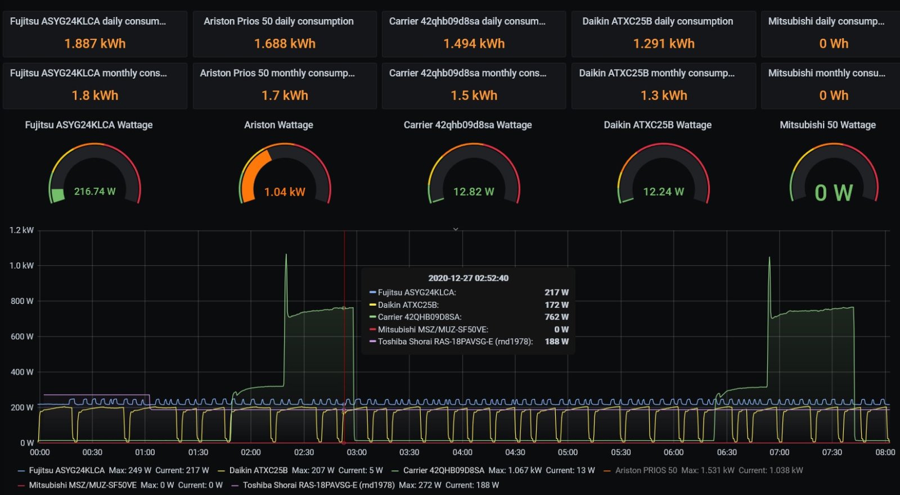Open the Ariston Prios 50 daily consumption title menu
The width and height of the screenshot is (900, 495).
(278, 21)
